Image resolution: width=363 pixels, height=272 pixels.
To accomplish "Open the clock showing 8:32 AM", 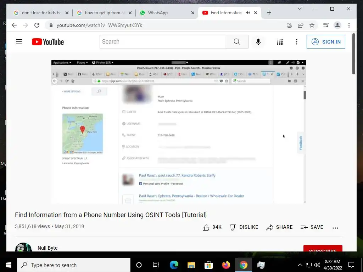I will (x=333, y=265).
